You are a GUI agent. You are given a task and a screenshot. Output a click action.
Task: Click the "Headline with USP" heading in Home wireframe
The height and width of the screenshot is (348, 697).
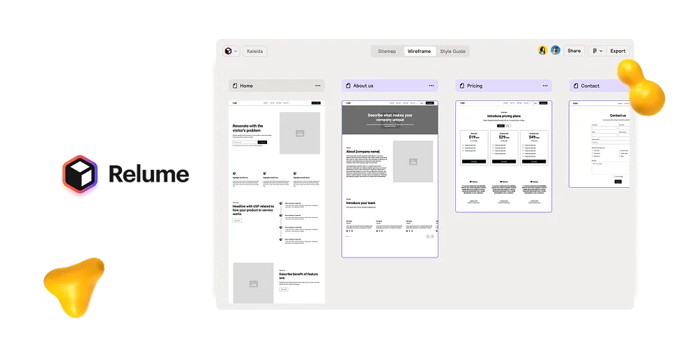click(252, 210)
